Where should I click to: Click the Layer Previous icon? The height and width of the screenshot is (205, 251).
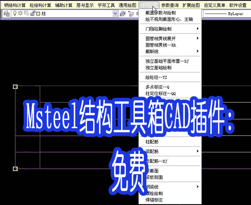(131, 14)
